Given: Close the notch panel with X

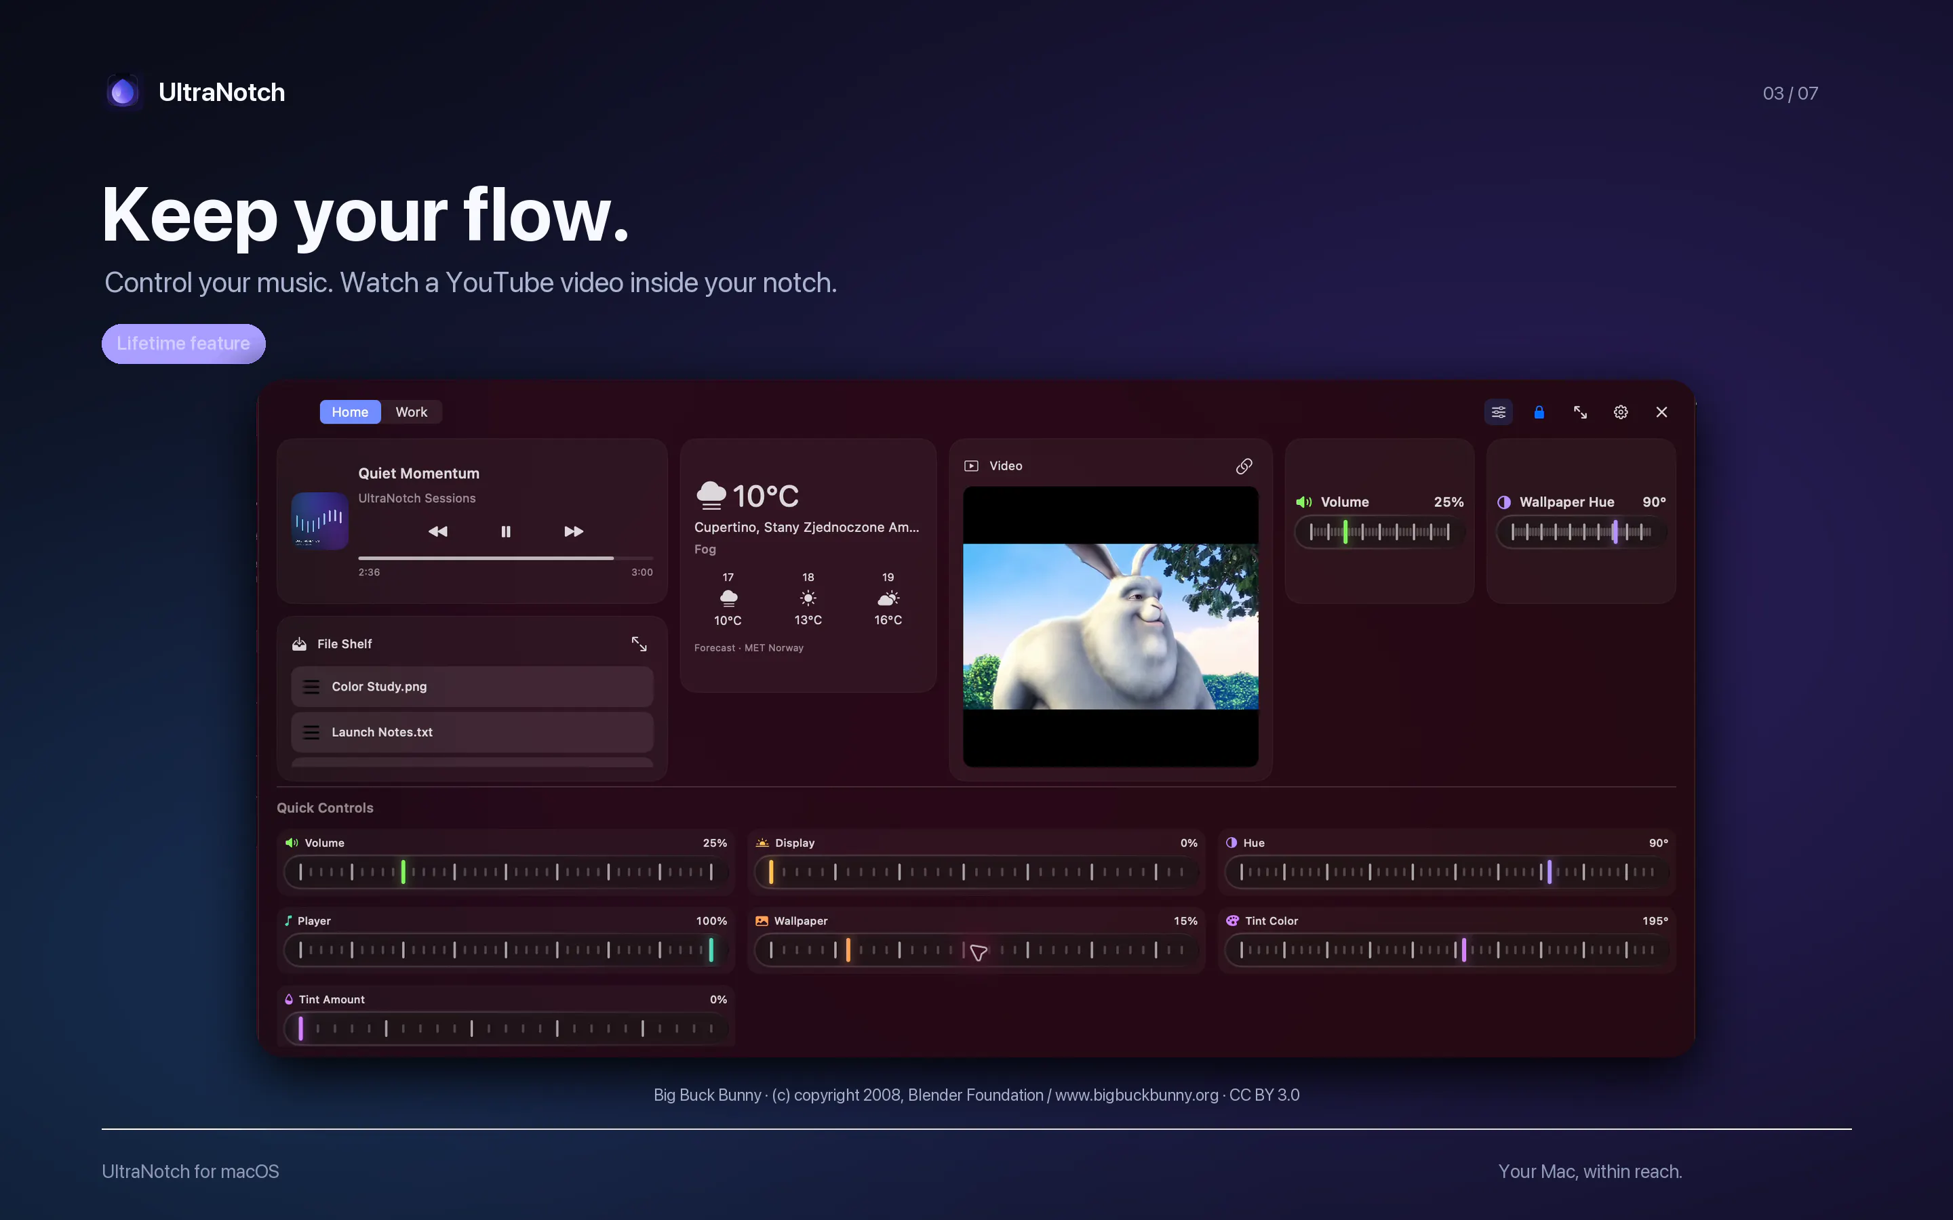Looking at the screenshot, I should point(1661,412).
